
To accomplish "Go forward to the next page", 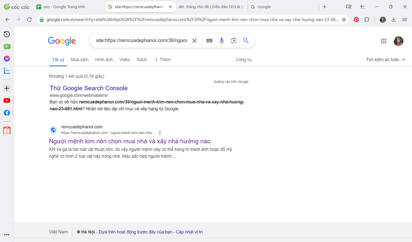I will click(x=18, y=20).
